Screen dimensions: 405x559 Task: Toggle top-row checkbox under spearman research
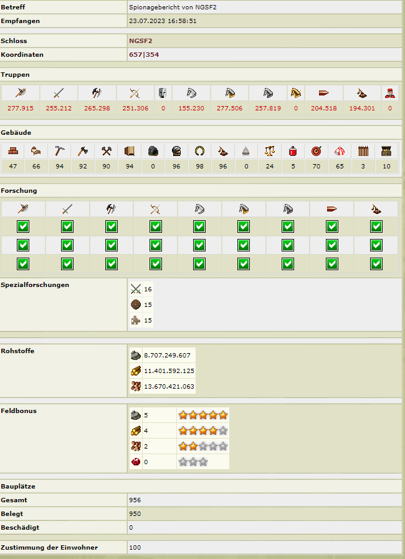click(x=23, y=226)
